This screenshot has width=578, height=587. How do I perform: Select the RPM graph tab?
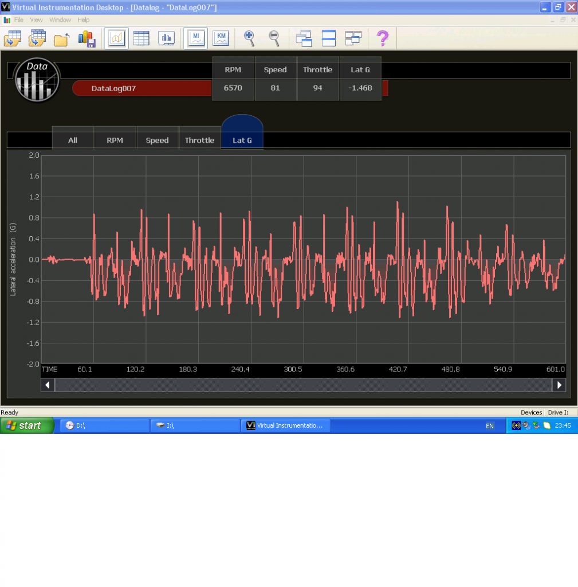(x=115, y=140)
